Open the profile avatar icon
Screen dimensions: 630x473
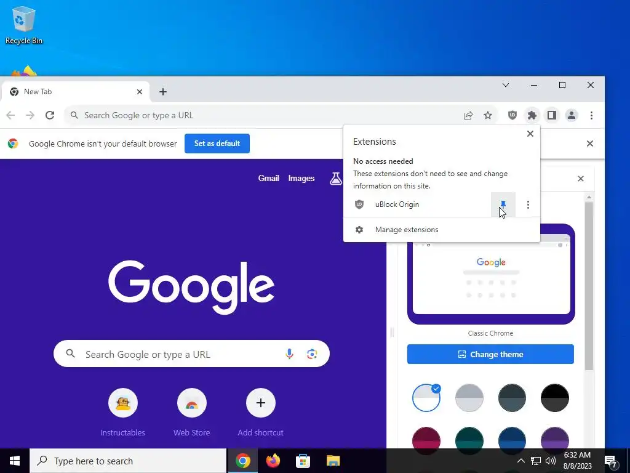(572, 115)
